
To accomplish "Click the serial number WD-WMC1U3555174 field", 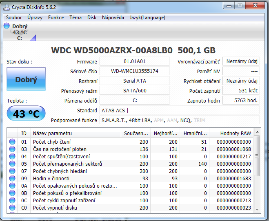I will 135,71.
